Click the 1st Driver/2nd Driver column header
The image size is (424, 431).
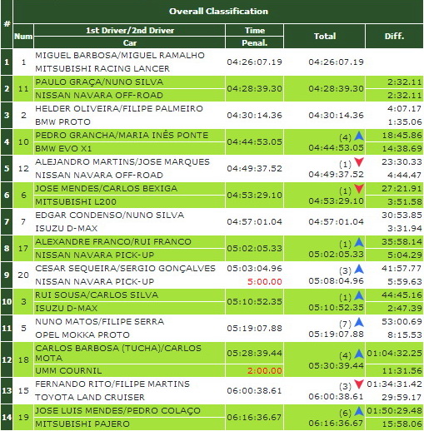coord(130,30)
